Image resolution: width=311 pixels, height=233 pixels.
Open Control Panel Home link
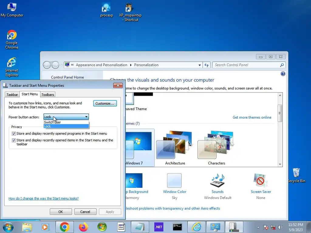pyautogui.click(x=67, y=77)
